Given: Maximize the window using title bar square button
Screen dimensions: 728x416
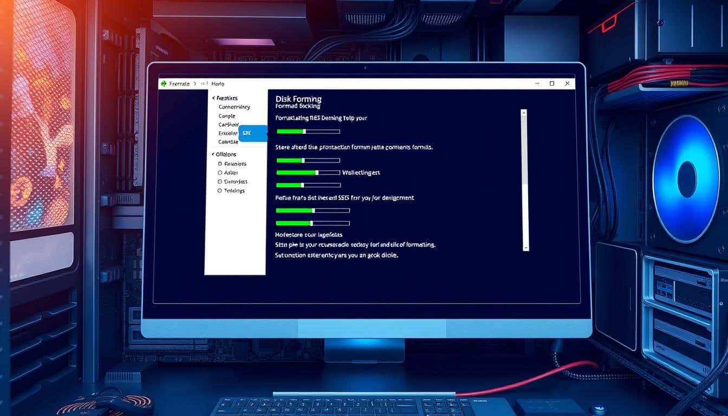Looking at the screenshot, I should (x=552, y=83).
